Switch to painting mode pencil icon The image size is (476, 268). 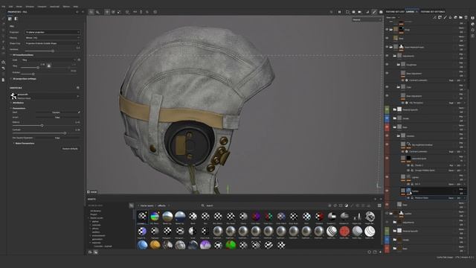click(374, 12)
